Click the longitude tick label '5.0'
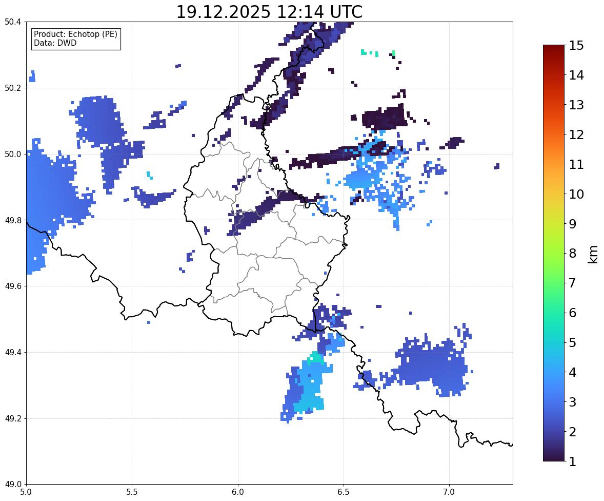Screen dimensions: 604x501 (x=26, y=492)
